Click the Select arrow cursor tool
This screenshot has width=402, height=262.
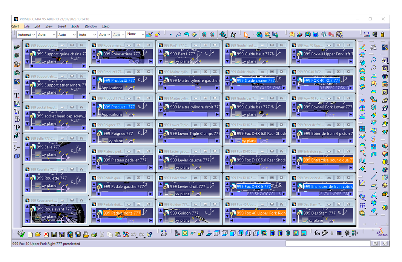pyautogui.click(x=246, y=35)
